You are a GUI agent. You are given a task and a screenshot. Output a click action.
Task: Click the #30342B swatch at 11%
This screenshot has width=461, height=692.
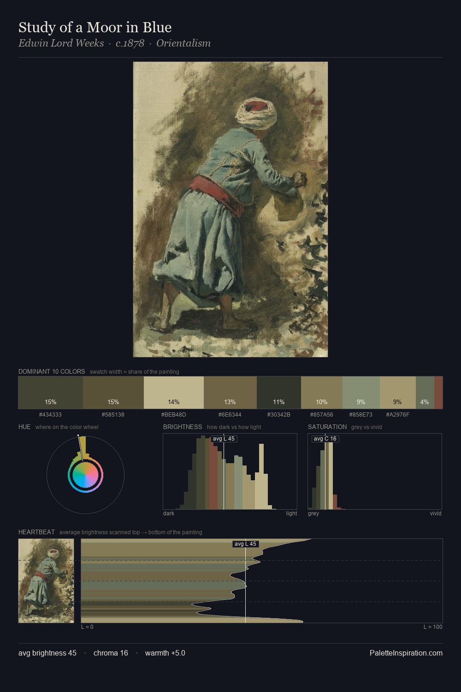[279, 393]
